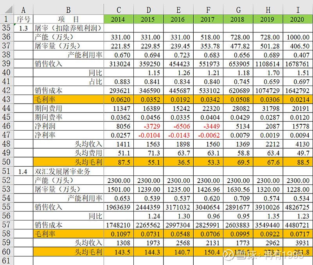313x265 pixels.
Task: Click per-head gross profit 88.5 cell
Action: click(298, 162)
